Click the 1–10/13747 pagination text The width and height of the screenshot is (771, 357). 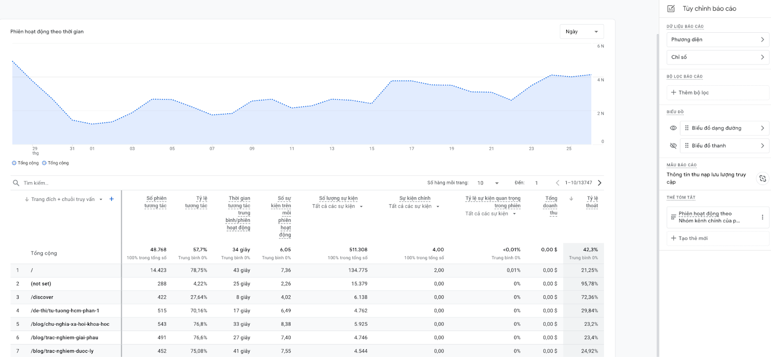[579, 183]
